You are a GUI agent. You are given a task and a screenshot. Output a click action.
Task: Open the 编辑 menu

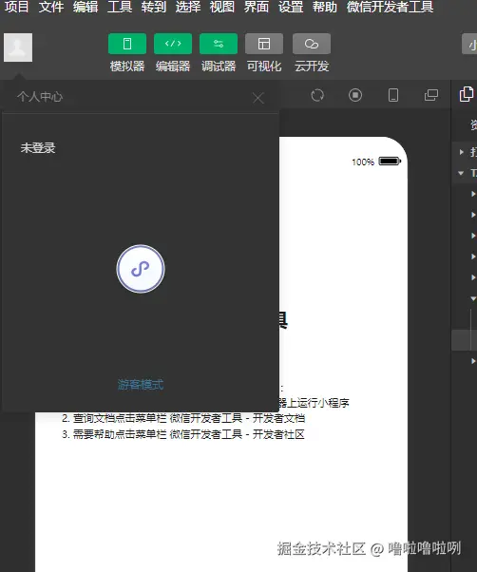[86, 7]
